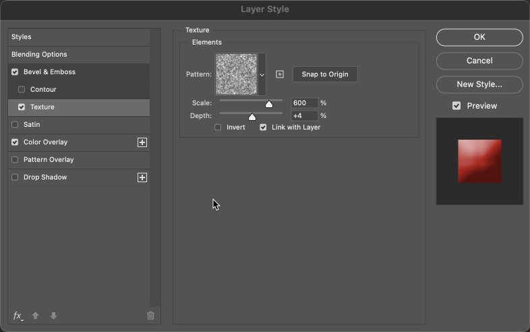The height and width of the screenshot is (332, 530).
Task: Uncheck the Texture checkbox
Action: point(22,107)
